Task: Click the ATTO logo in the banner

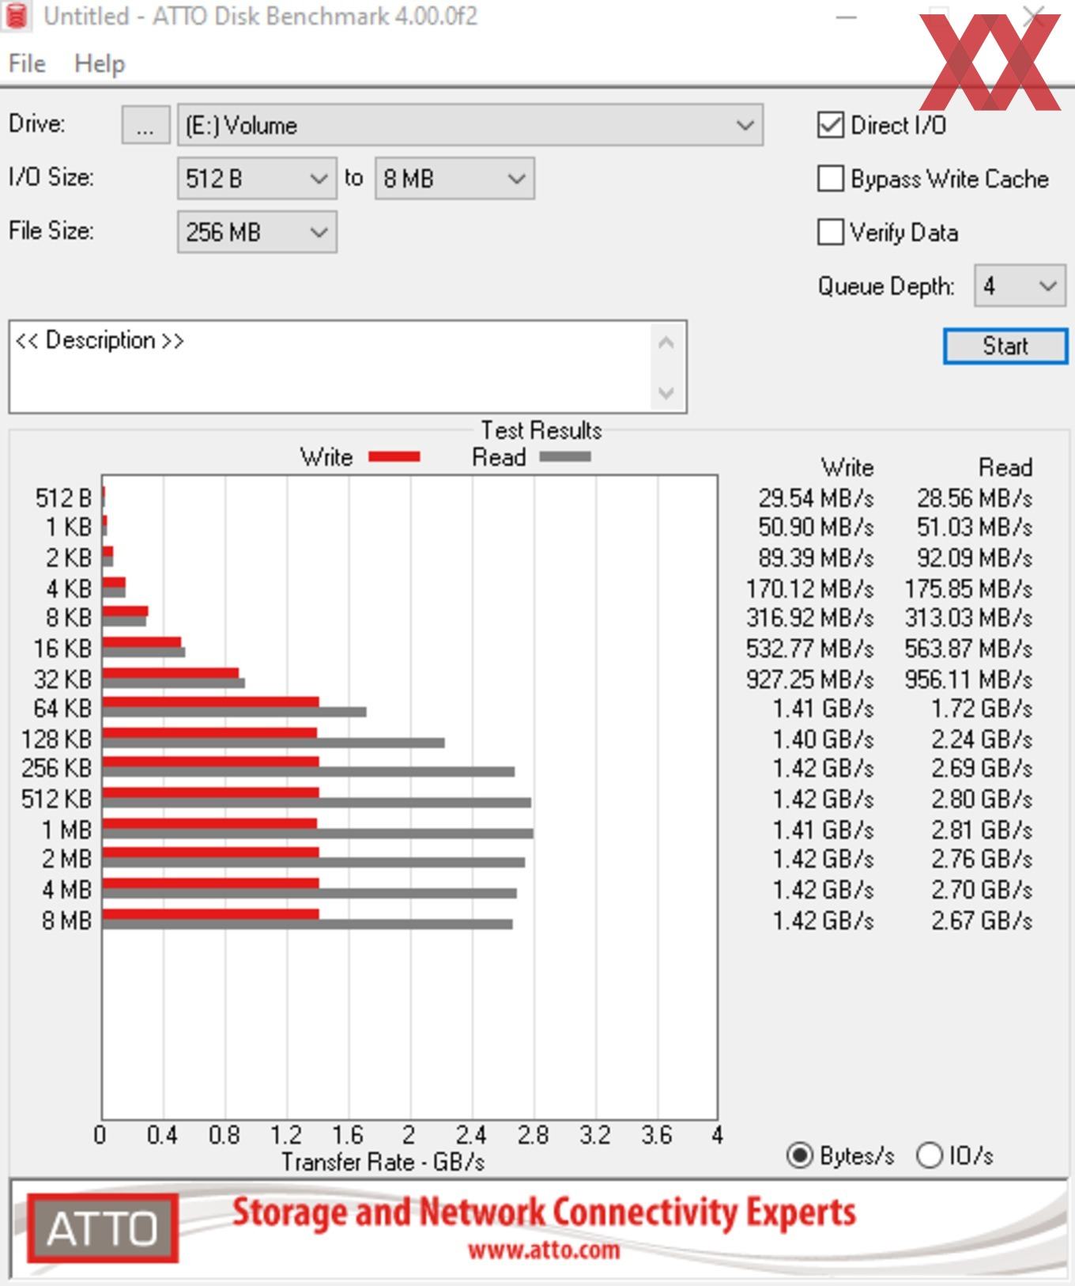Action: pos(103,1228)
